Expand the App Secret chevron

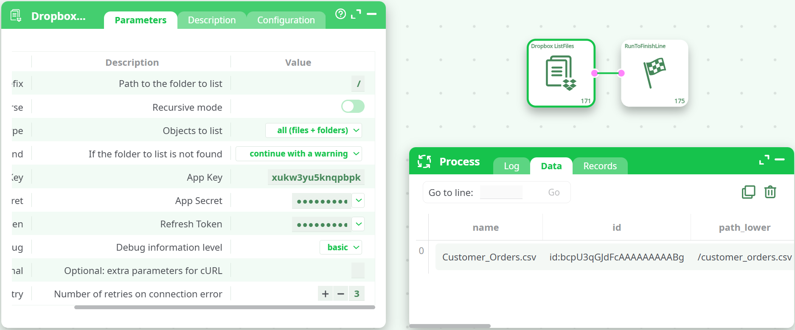[x=359, y=200]
